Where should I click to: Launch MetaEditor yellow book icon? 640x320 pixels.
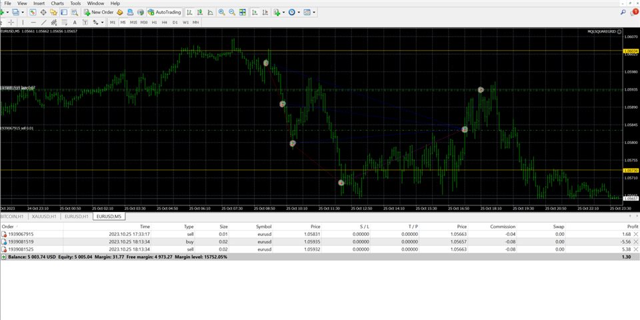coord(119,12)
